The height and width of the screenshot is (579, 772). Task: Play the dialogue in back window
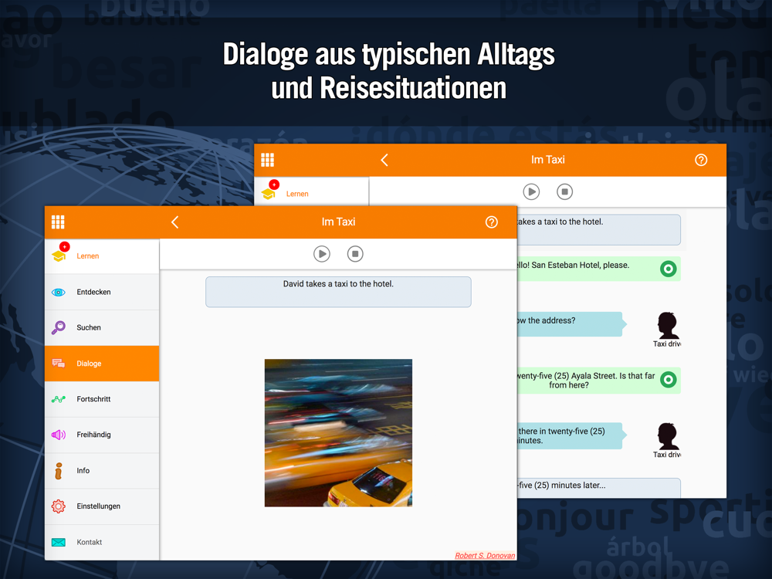point(531,191)
